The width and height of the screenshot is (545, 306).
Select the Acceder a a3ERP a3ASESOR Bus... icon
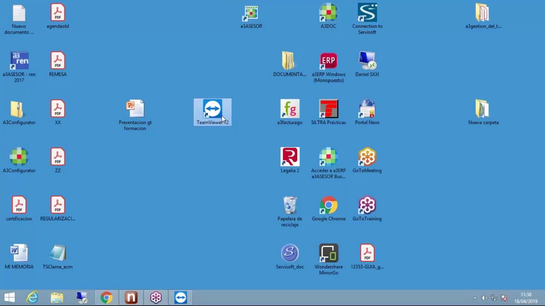click(328, 164)
